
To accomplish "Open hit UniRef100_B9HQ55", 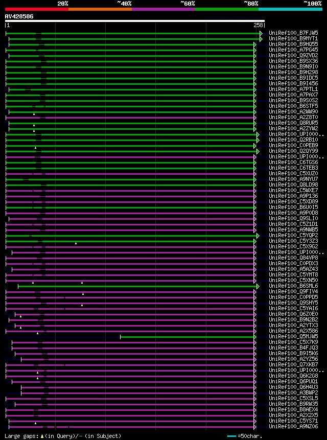I will [x=293, y=44].
